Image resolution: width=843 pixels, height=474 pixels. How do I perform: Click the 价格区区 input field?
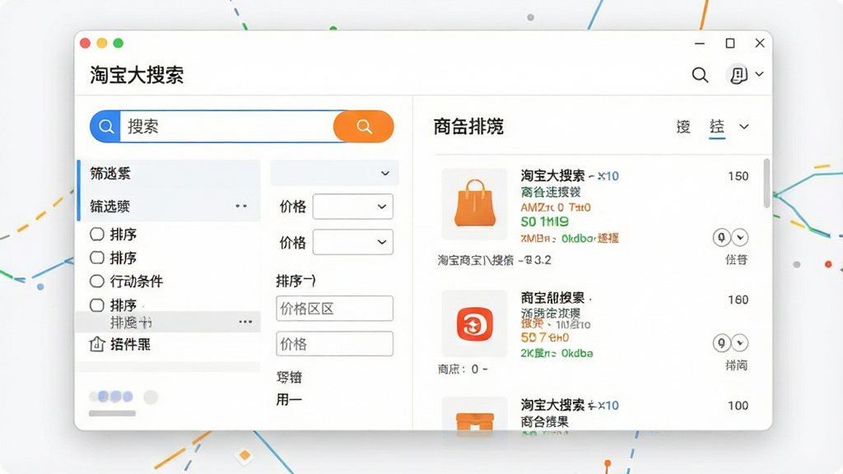coord(334,309)
